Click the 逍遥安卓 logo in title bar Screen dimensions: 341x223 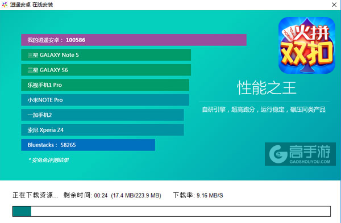coord(5,5)
